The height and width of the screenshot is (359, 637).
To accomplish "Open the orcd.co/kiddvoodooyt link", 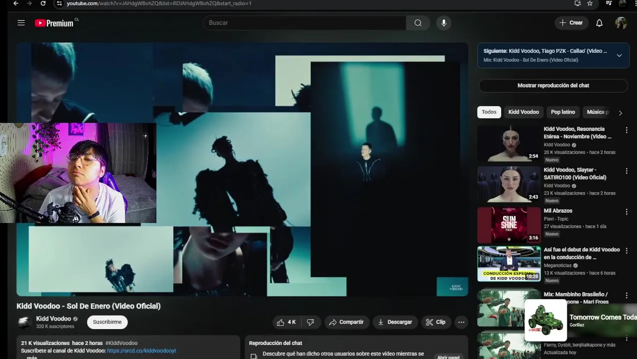I will [141, 351].
